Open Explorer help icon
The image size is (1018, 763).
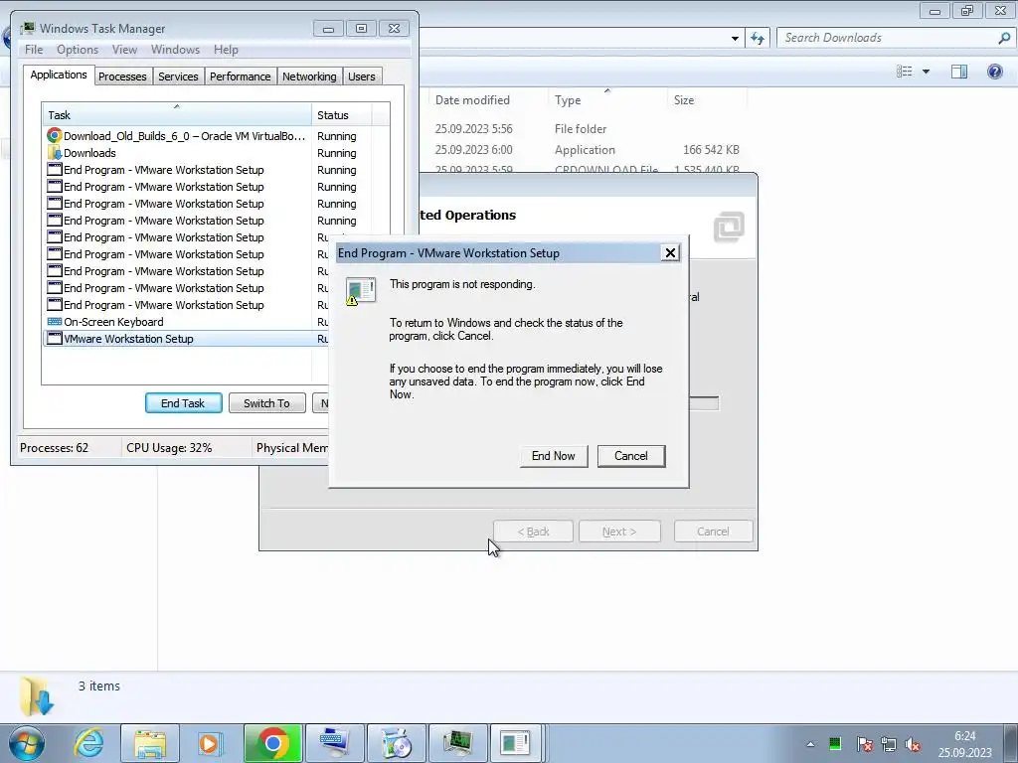(x=994, y=72)
